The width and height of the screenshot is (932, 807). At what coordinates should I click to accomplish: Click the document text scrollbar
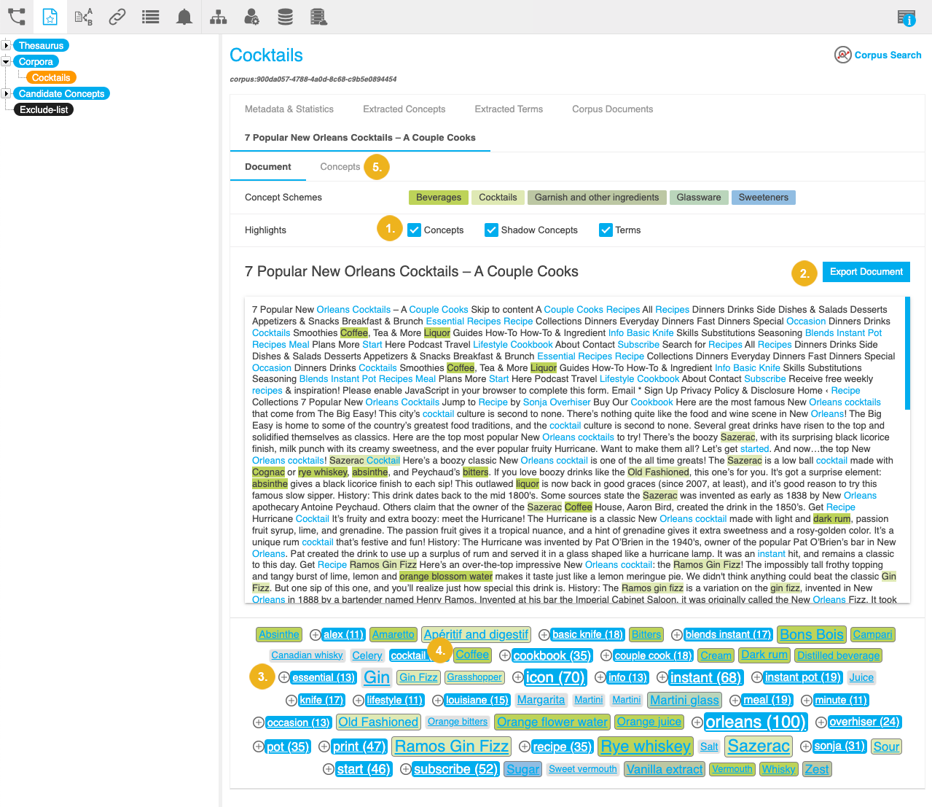coord(907,353)
